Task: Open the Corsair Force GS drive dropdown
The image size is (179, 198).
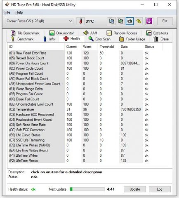Action: pyautogui.click(x=39, y=21)
